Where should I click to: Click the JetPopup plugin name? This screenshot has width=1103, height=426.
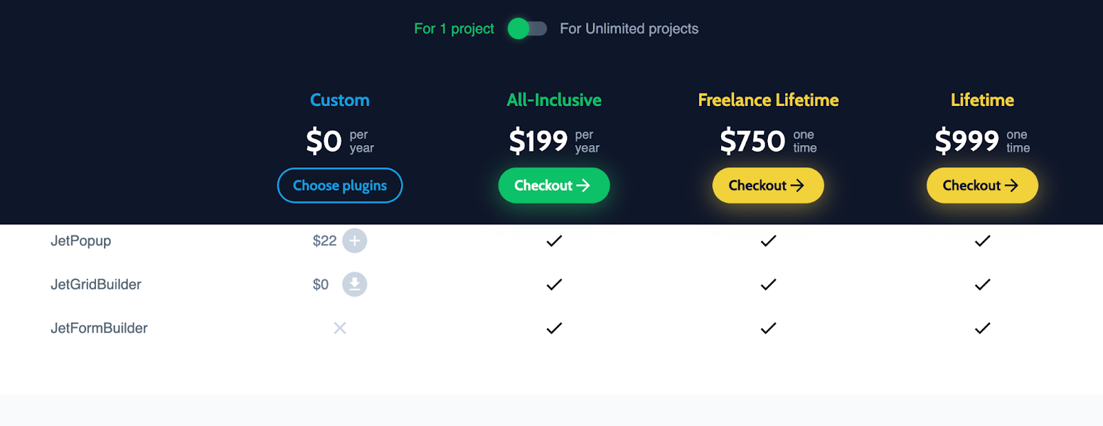(81, 241)
